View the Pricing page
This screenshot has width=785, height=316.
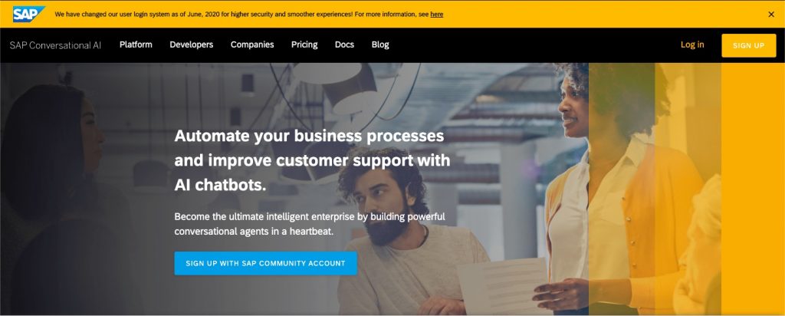[304, 44]
